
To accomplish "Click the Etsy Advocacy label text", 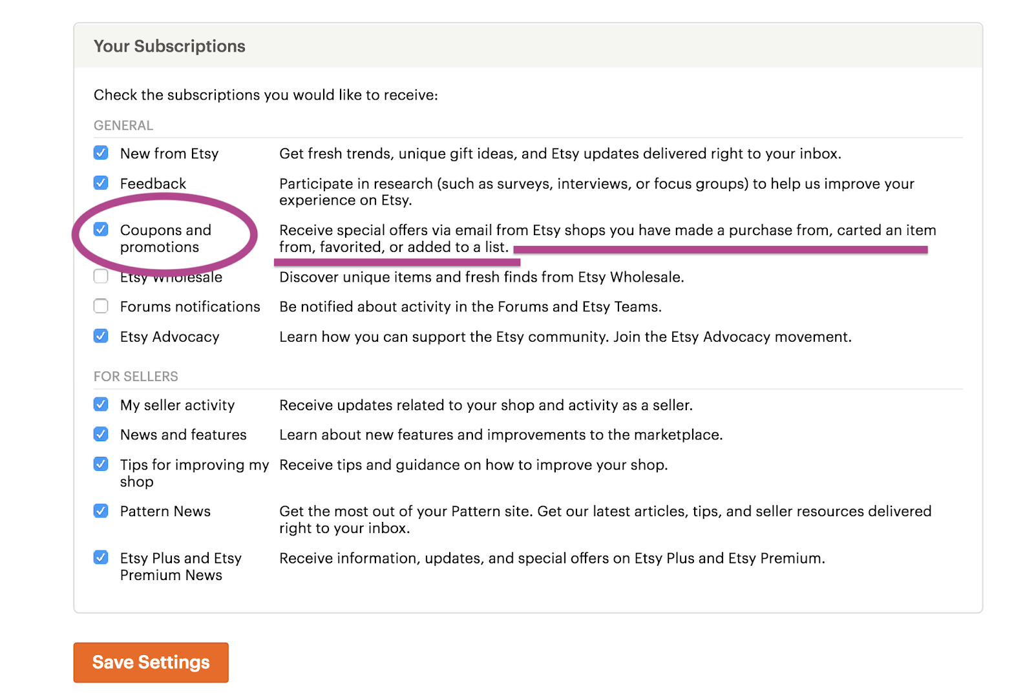I will point(170,337).
